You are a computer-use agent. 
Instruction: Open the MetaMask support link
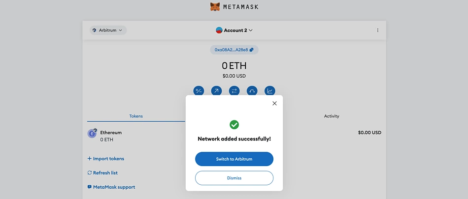(x=111, y=187)
